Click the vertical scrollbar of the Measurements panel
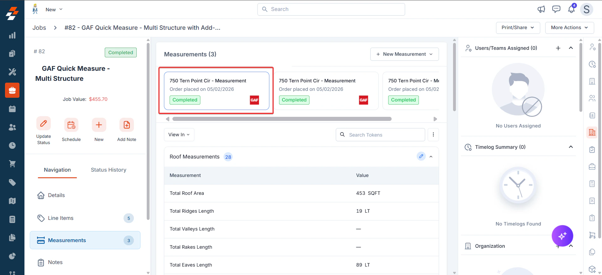This screenshot has height=275, width=602. pyautogui.click(x=454, y=77)
